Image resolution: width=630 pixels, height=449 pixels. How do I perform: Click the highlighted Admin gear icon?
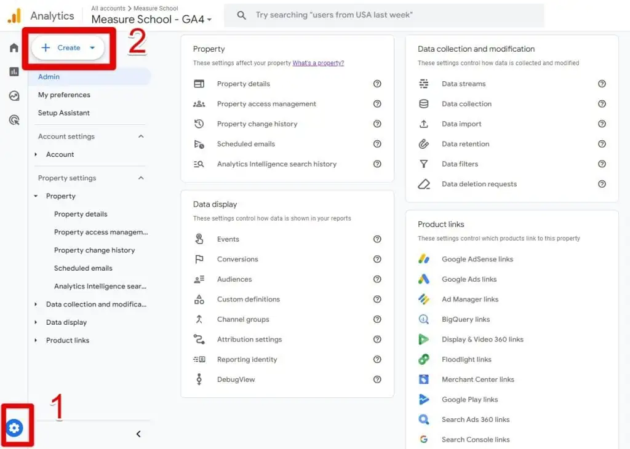[15, 427]
